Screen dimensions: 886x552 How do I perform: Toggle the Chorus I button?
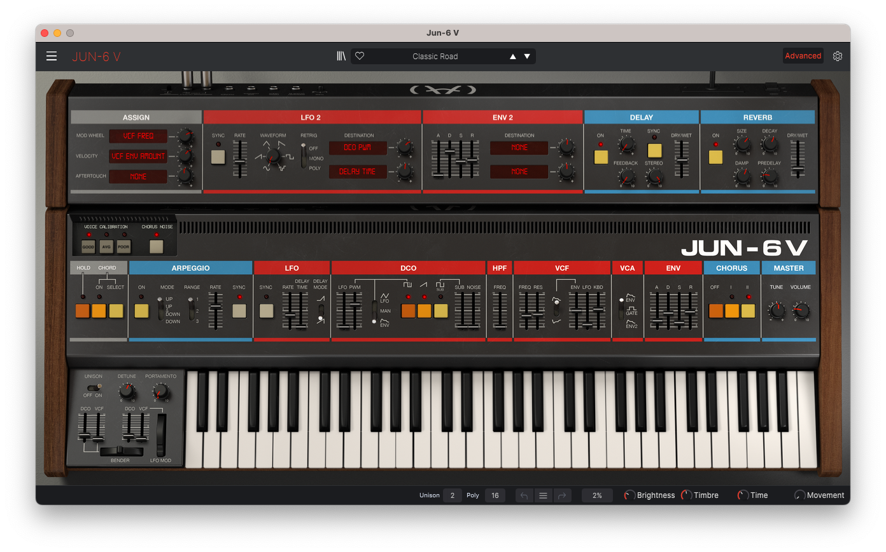pyautogui.click(x=732, y=311)
